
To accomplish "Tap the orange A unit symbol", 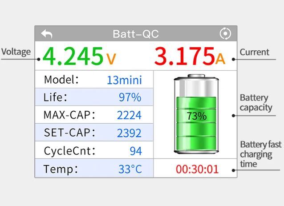I will (x=220, y=59).
